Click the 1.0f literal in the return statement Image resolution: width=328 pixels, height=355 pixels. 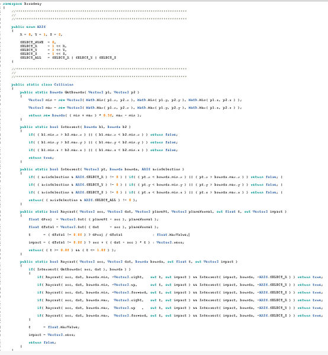[101, 250]
